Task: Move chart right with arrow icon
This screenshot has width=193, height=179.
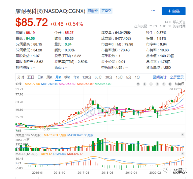Action: click(x=164, y=84)
